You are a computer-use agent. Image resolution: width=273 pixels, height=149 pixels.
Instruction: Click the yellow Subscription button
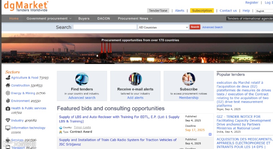point(202,11)
